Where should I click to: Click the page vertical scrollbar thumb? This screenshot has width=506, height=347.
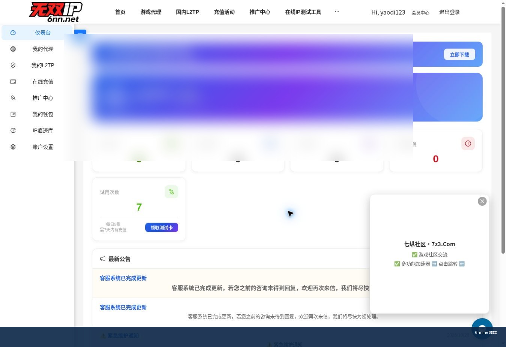click(503, 130)
